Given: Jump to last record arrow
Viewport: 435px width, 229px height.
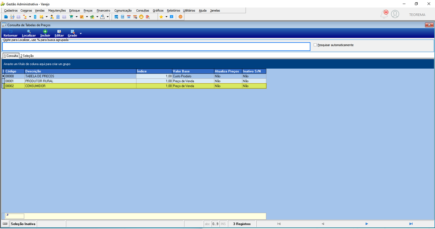Looking at the screenshot, I should coord(411,224).
